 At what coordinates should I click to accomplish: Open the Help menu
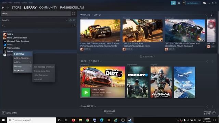(x=31, y=3)
